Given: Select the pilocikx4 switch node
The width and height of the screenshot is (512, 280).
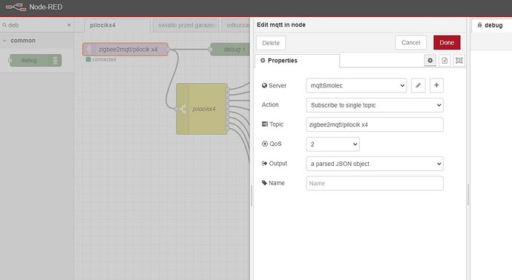Looking at the screenshot, I should pyautogui.click(x=202, y=109).
